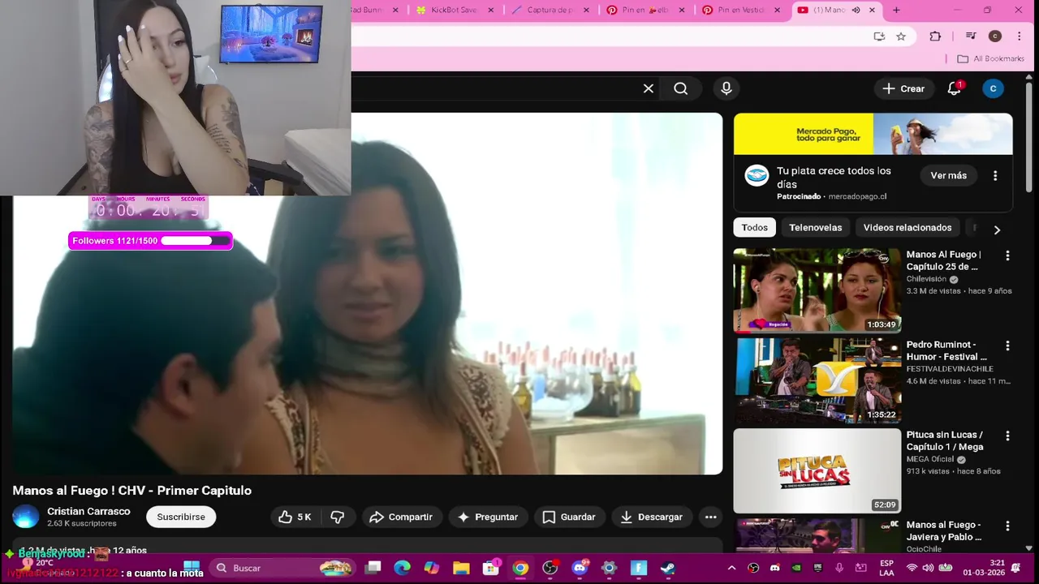Dislike the video with thumbs down

(338, 517)
